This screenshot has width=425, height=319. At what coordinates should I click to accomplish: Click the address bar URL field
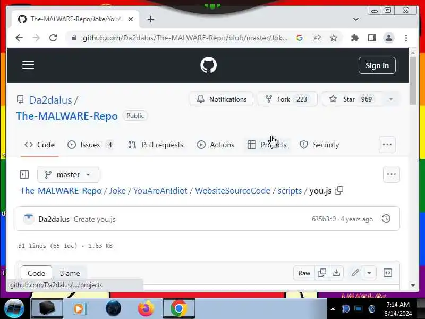click(x=185, y=38)
